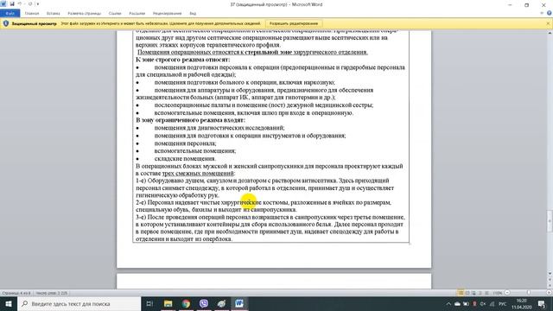
Task: Click the underlined text 'трех смежных помещений'
Action: 198,174
